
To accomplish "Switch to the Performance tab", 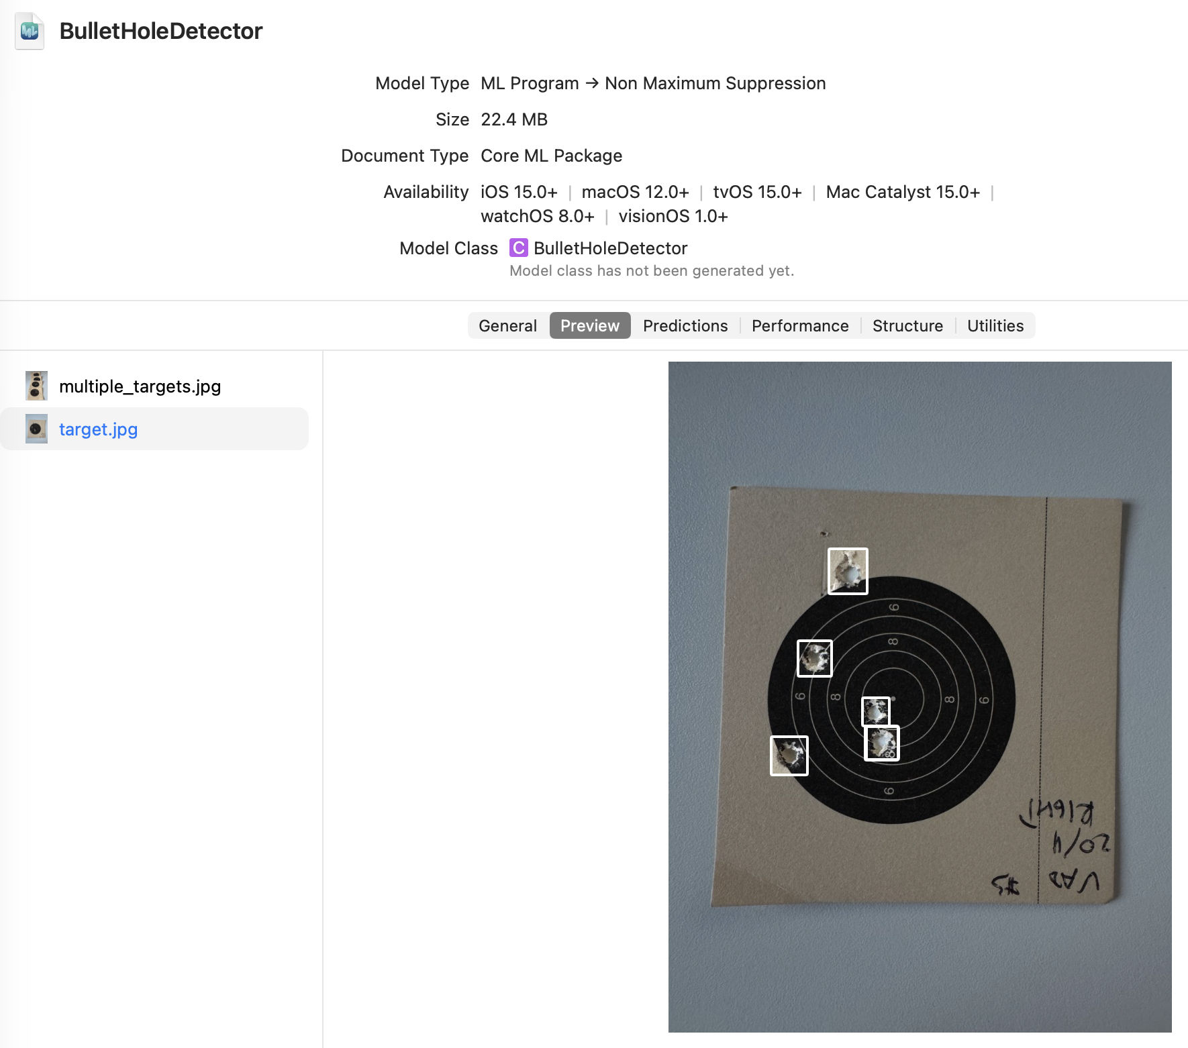I will pyautogui.click(x=800, y=325).
